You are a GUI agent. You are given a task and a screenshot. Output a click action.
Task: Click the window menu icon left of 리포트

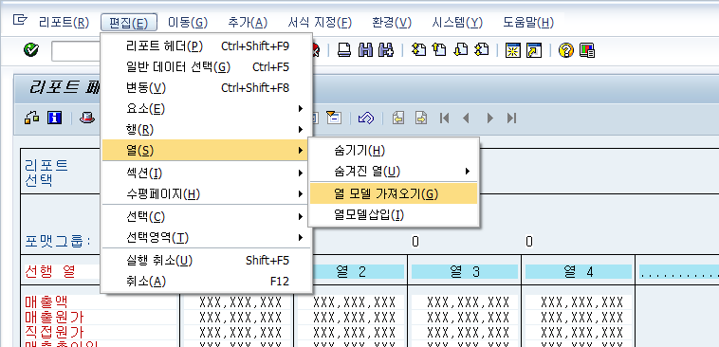point(20,20)
